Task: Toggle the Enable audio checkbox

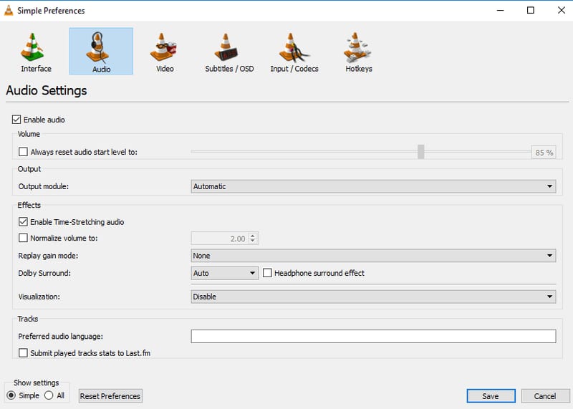Action: click(x=16, y=120)
